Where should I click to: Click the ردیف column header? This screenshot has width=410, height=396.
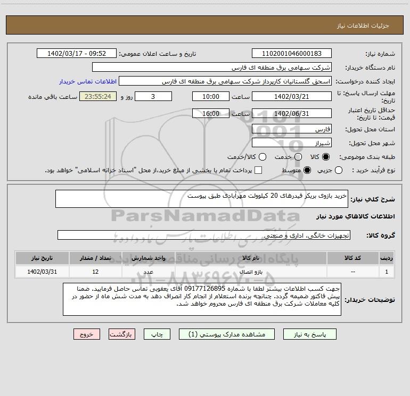(x=387, y=258)
